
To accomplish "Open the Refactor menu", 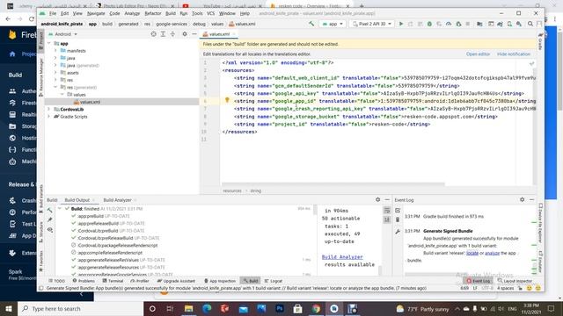I will coord(152,13).
